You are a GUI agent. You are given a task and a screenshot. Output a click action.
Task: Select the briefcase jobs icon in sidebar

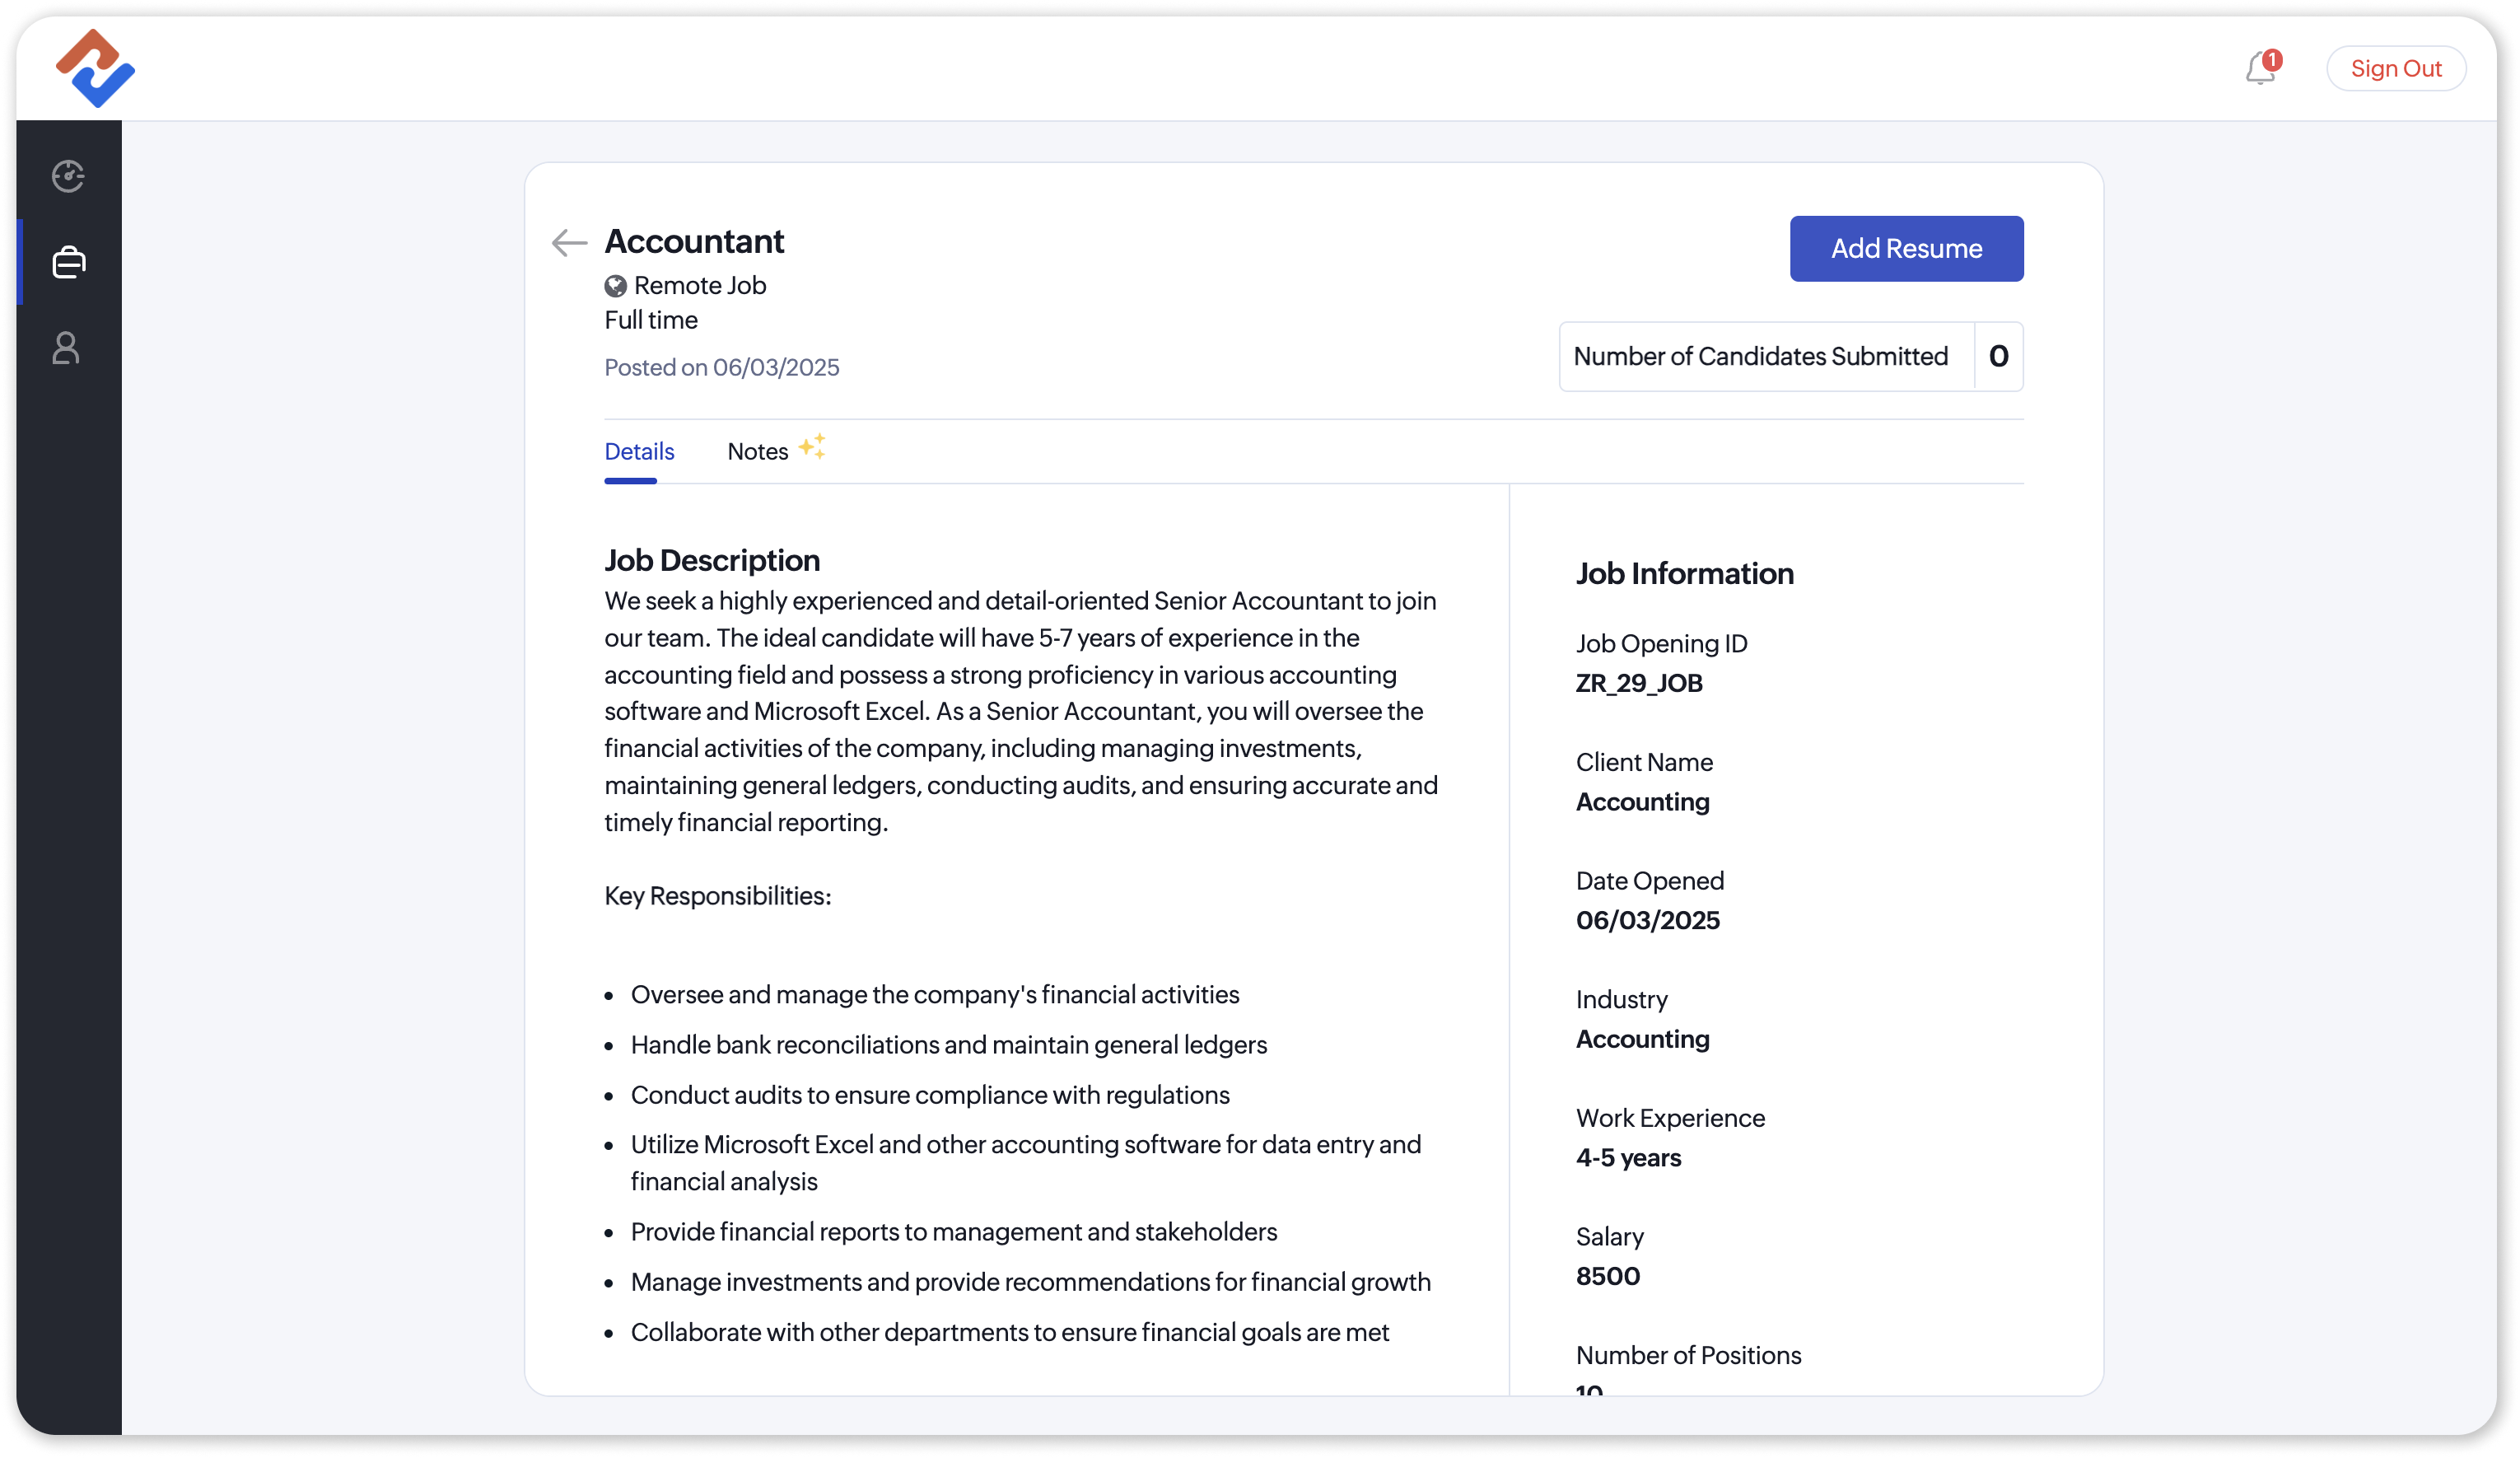tap(68, 262)
